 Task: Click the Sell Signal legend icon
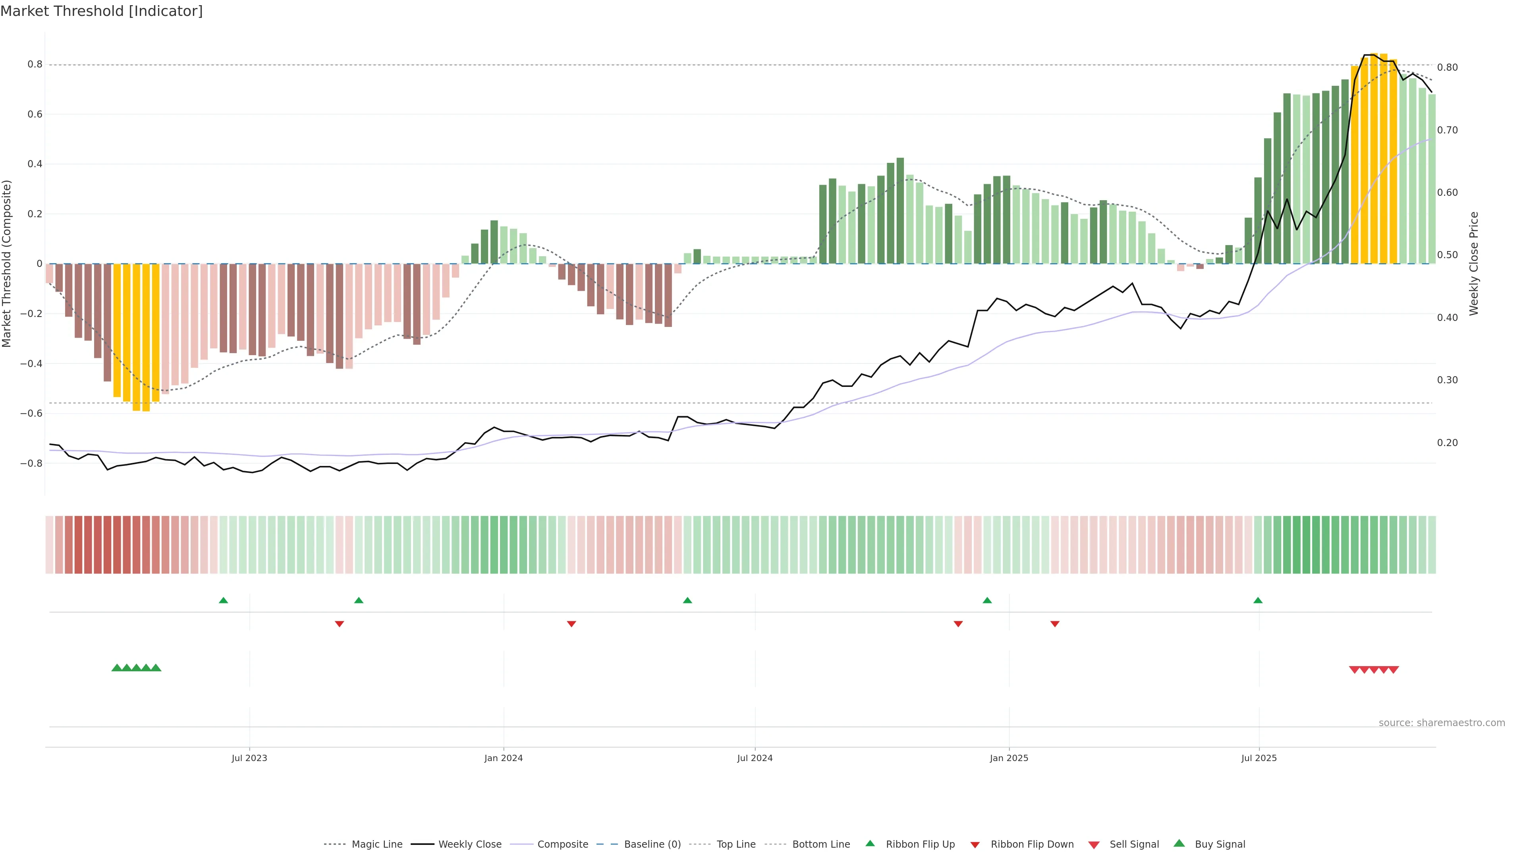[1094, 845]
